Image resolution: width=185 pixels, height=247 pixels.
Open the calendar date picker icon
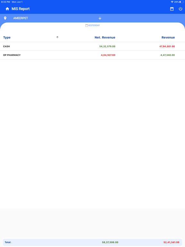[172, 9]
